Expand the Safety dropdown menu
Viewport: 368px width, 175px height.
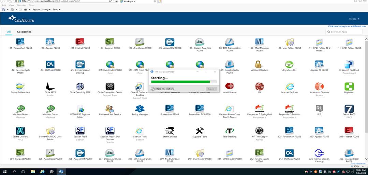[x=46, y=10]
